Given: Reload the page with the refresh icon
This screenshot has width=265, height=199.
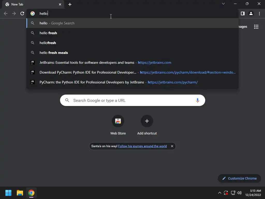Looking at the screenshot, I should tap(22, 13).
